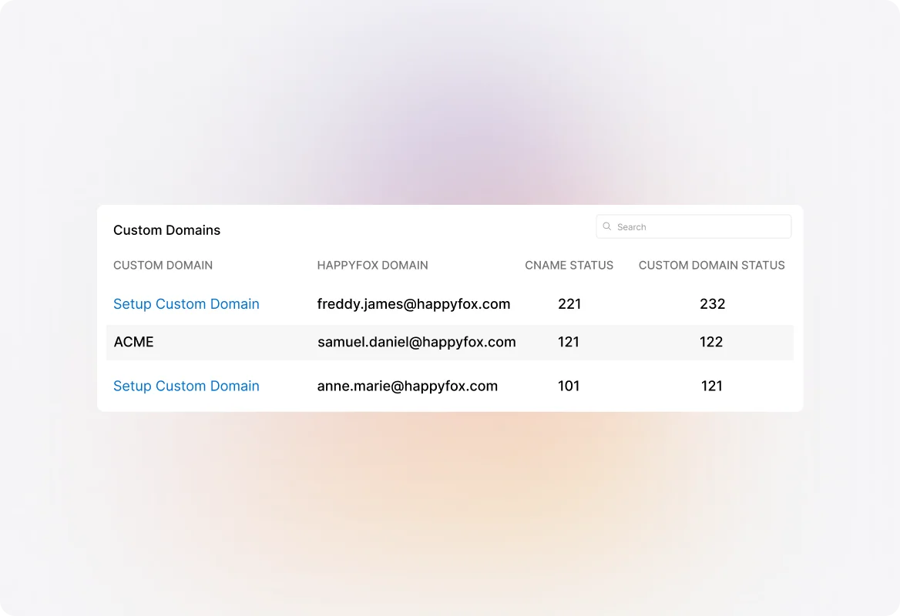Image resolution: width=900 pixels, height=616 pixels.
Task: Select custom domain status value 232
Action: click(712, 304)
